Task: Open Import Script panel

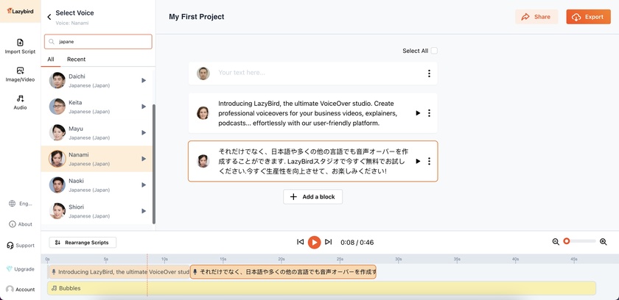Action: coord(20,46)
